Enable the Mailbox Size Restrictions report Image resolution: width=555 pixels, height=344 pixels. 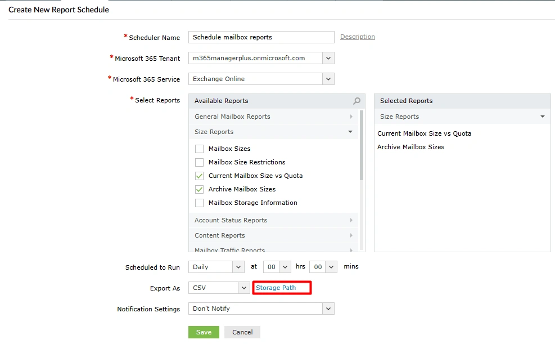pyautogui.click(x=199, y=162)
